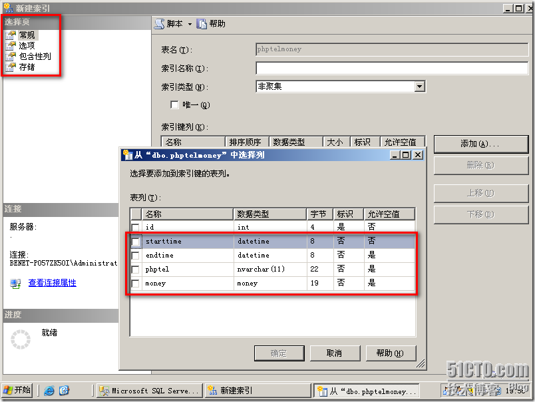Check the phptel column checkbox
The height and width of the screenshot is (402, 535).
click(x=135, y=270)
